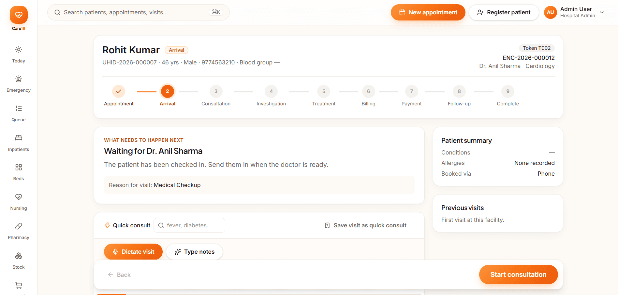Select the Follow-up step 8
Screen dimensions: 618x295
coord(459,91)
